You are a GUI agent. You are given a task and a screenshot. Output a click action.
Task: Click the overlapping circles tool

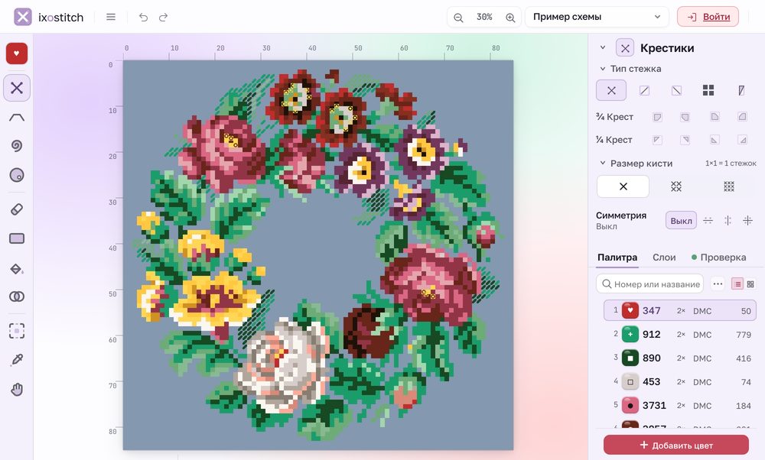[17, 296]
